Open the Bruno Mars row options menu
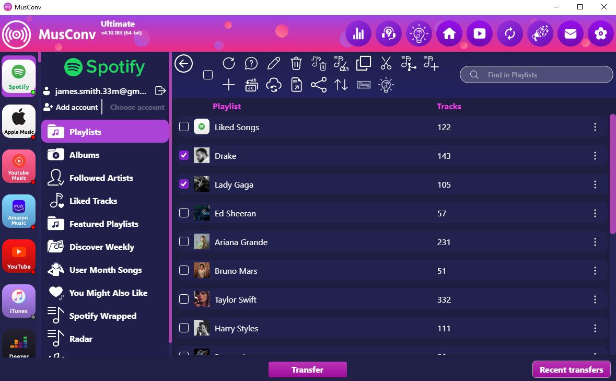The width and height of the screenshot is (616, 381). tap(595, 271)
